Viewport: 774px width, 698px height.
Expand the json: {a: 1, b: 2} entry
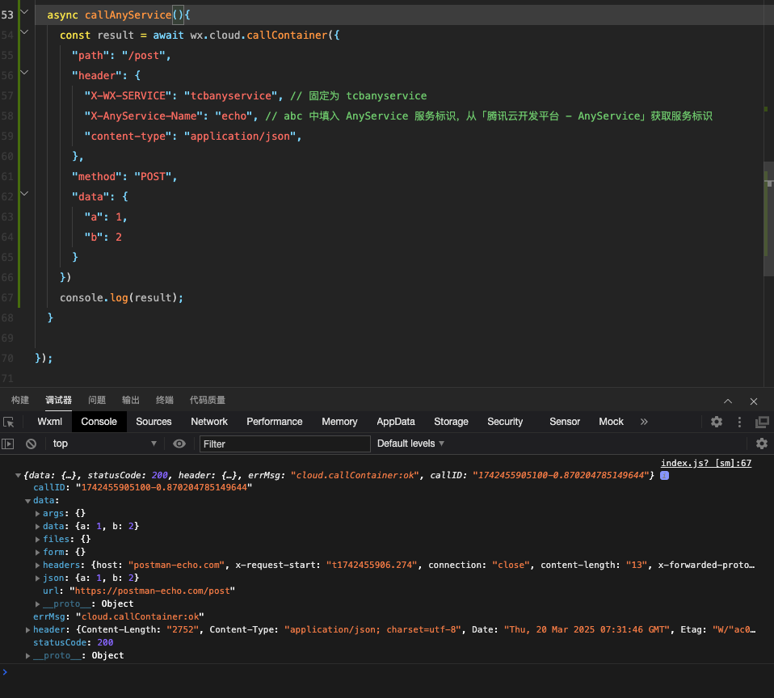click(37, 578)
